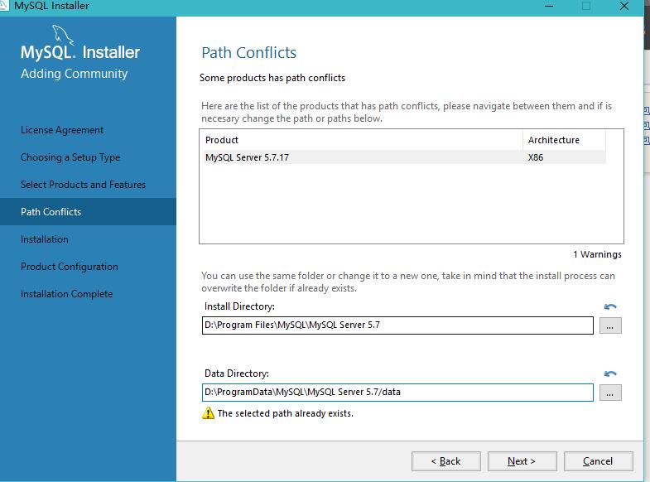Browse for Install Directory folder
Image resolution: width=650 pixels, height=482 pixels.
610,325
